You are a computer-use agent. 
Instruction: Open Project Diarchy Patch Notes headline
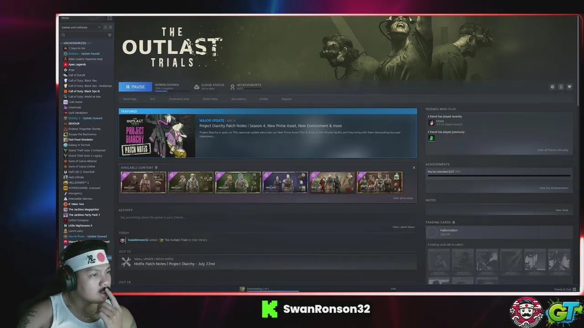[x=271, y=126]
